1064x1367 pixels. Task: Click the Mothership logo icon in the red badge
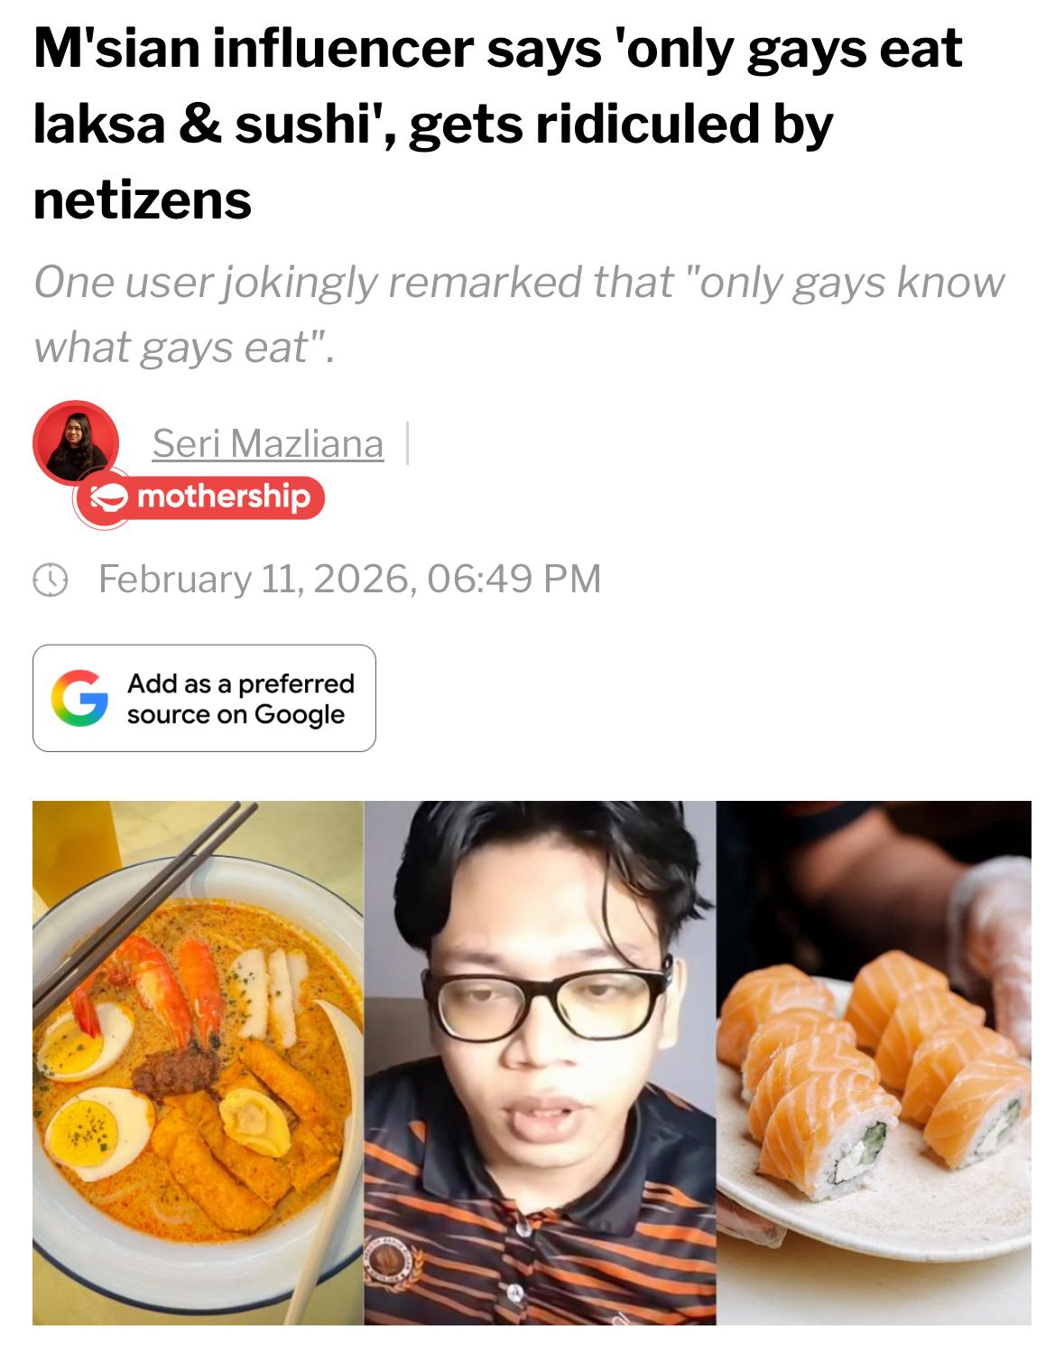109,498
